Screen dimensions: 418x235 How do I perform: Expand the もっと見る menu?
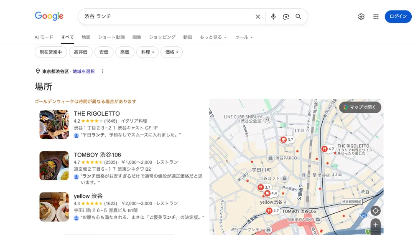pyautogui.click(x=213, y=37)
